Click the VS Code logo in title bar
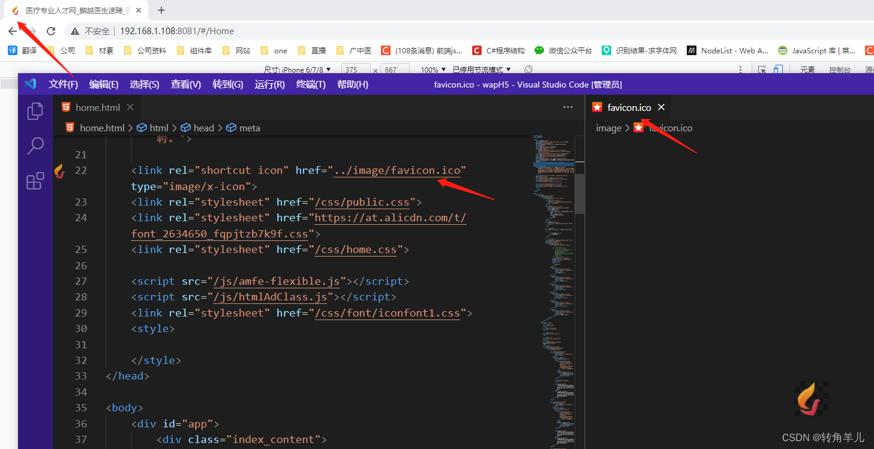The height and width of the screenshot is (449, 874). pos(31,84)
